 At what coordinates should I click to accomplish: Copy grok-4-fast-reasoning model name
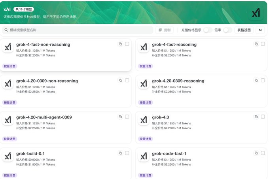[x=256, y=44]
